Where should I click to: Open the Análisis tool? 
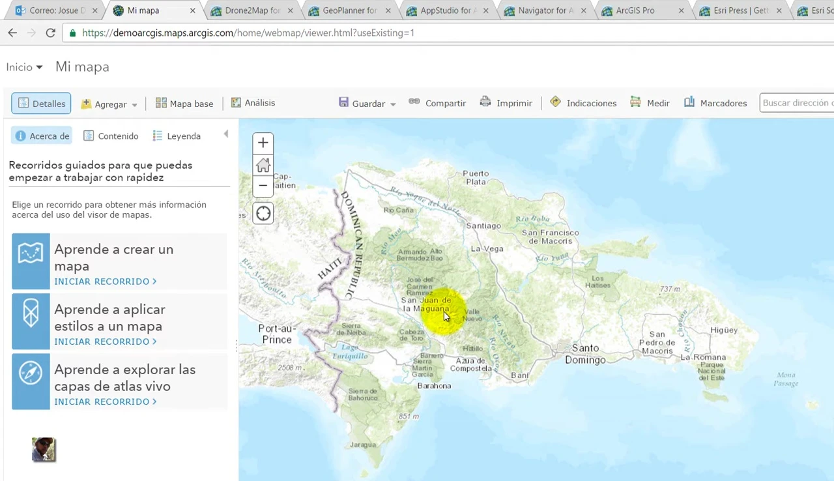click(253, 103)
